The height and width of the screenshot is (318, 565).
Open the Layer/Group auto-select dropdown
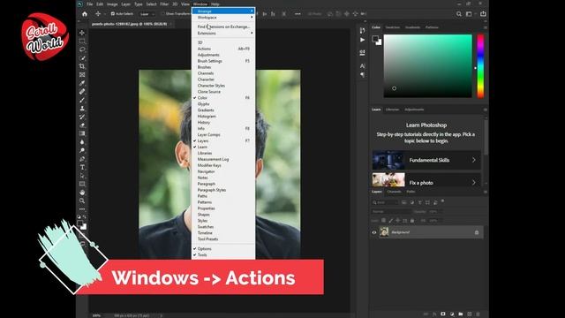[147, 14]
